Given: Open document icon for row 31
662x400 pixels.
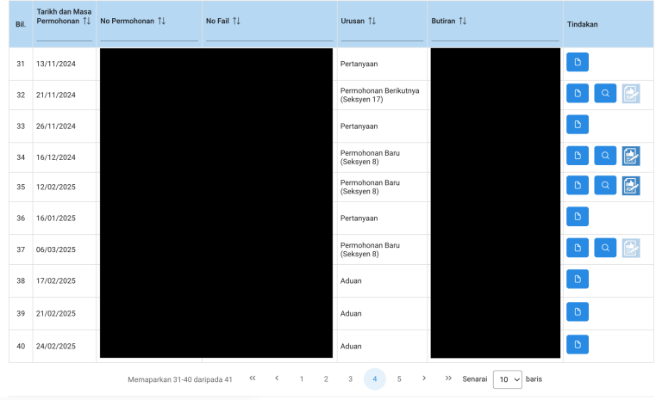Looking at the screenshot, I should [x=578, y=63].
